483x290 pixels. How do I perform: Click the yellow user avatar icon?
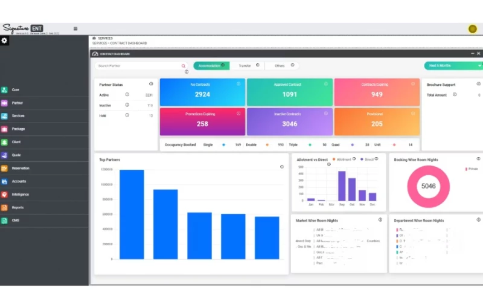pyautogui.click(x=473, y=29)
